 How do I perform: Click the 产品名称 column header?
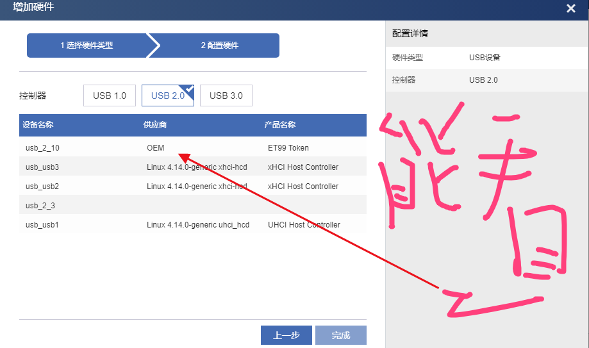280,125
